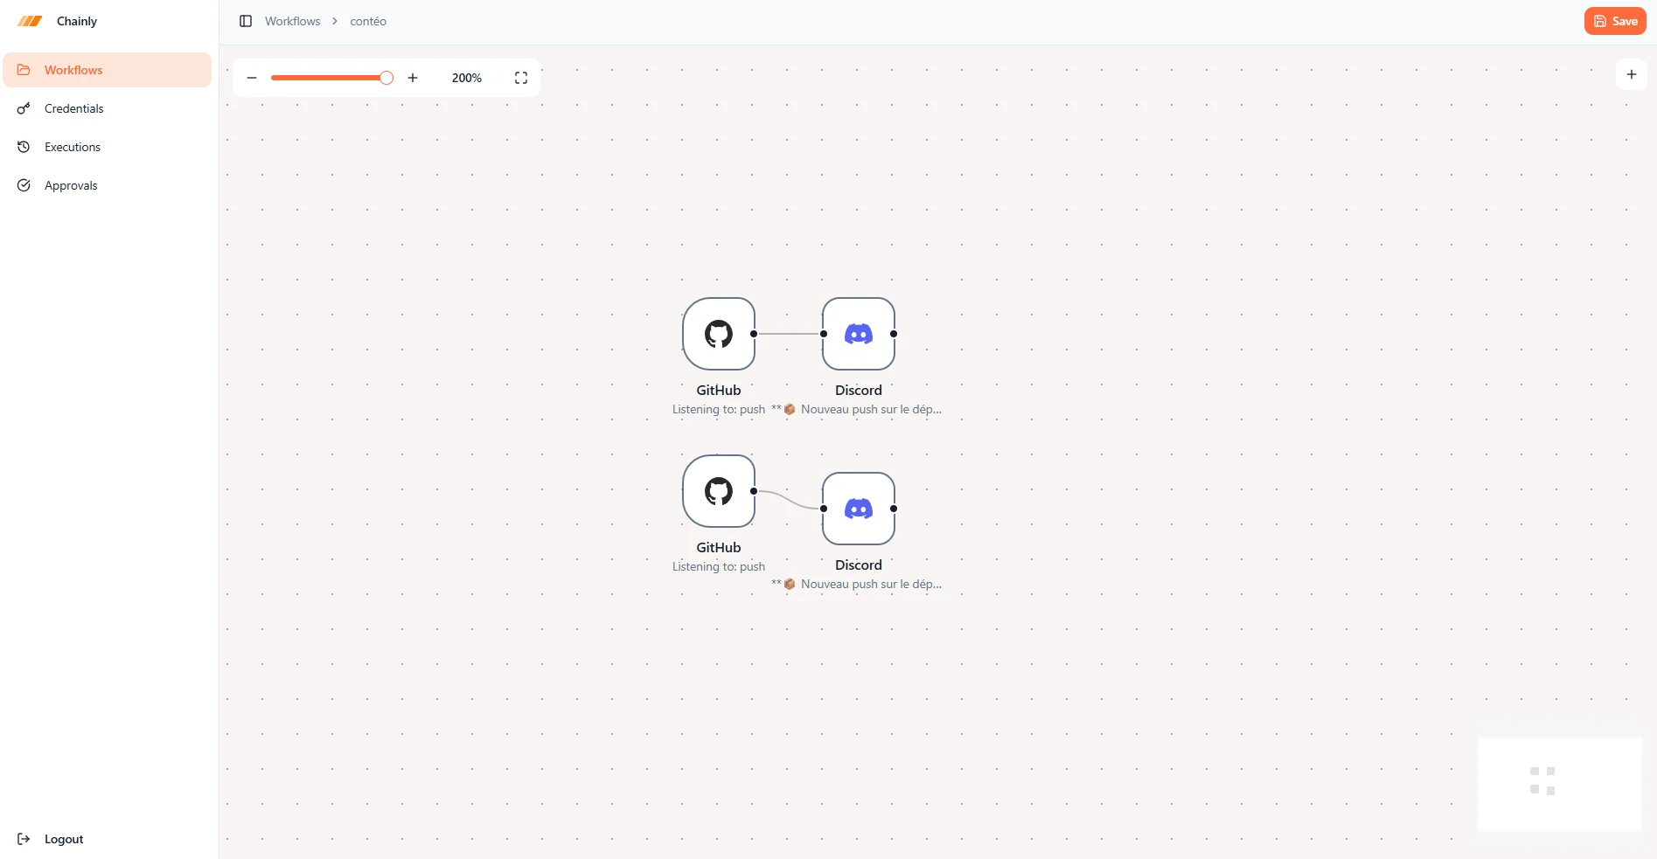This screenshot has height=859, width=1657.
Task: Click the minimap in the bottom corner
Action: [x=1559, y=784]
